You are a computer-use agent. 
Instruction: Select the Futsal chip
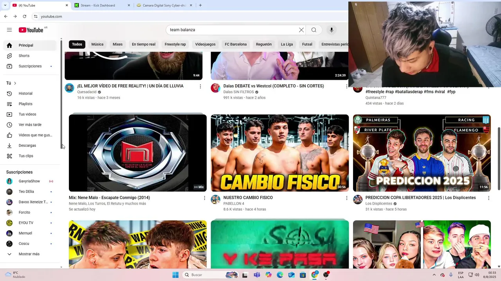click(x=307, y=44)
